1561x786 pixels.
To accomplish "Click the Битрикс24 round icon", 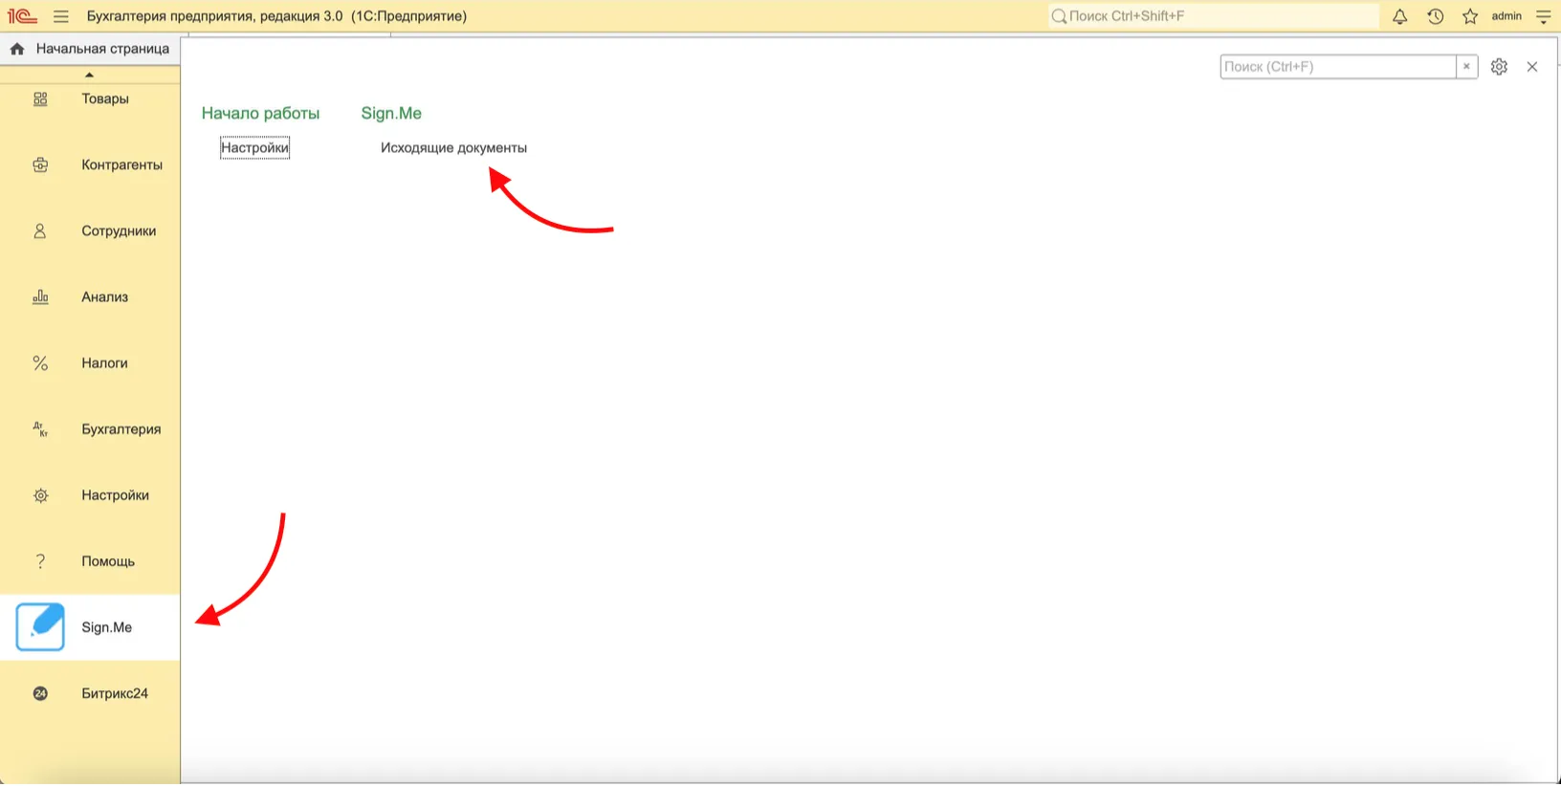I will pos(40,693).
